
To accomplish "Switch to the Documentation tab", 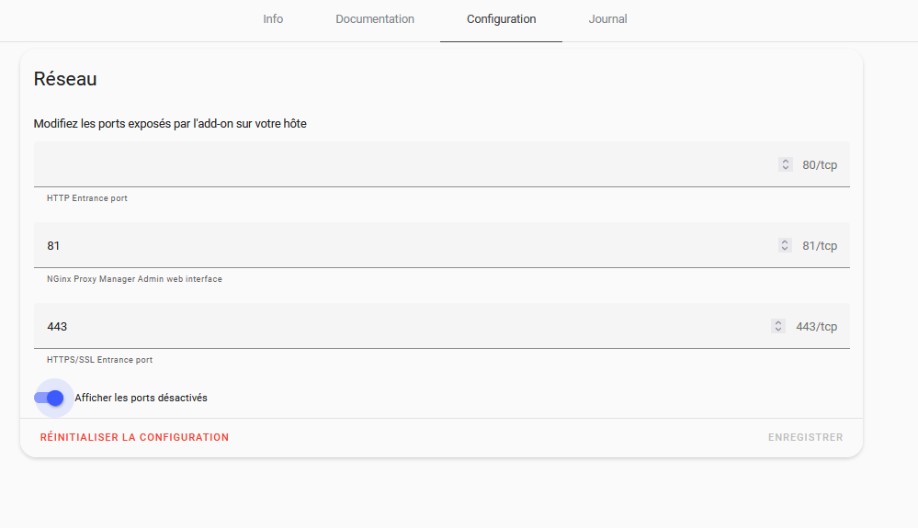I will click(x=375, y=19).
